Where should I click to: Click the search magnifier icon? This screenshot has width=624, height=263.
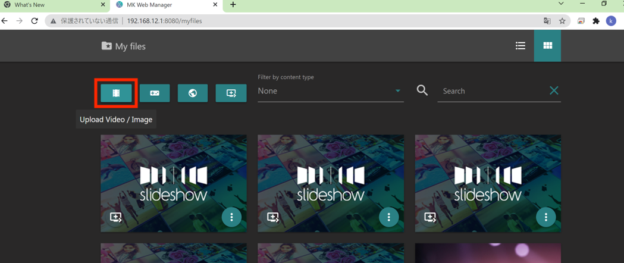click(x=422, y=90)
